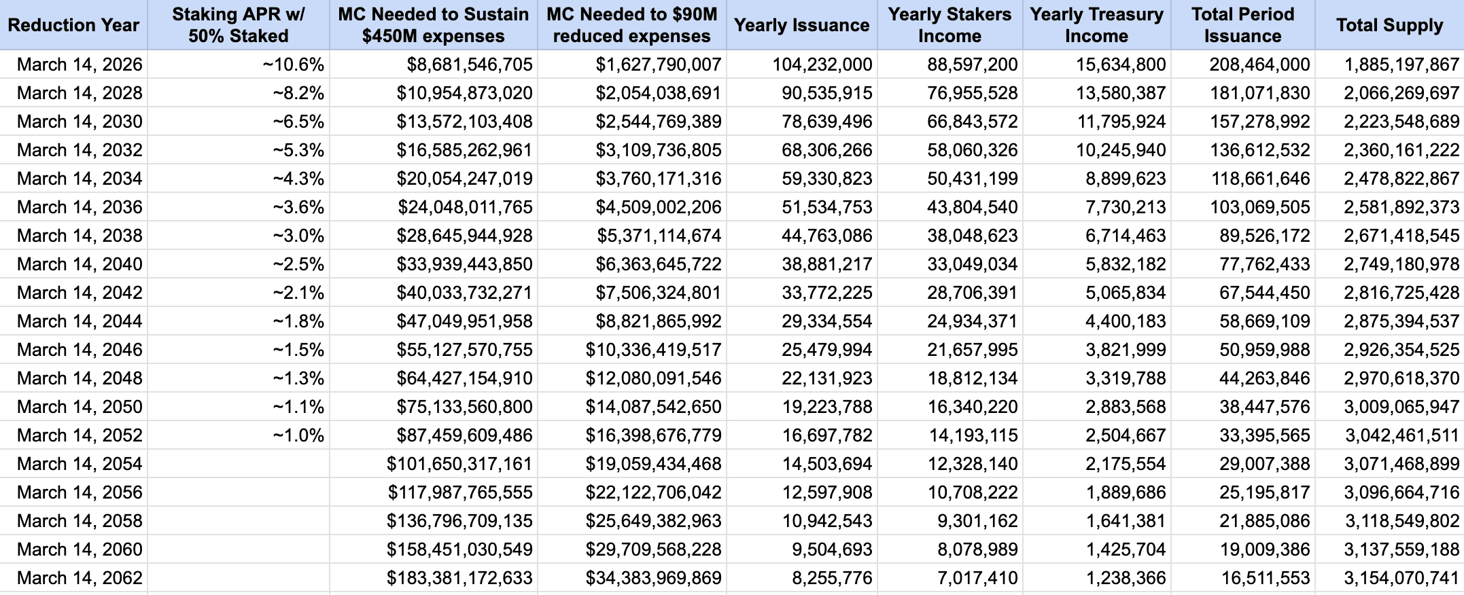Select the $34,383,969,869 reduced expenses cell
Screen dimensions: 1464x595
click(x=653, y=578)
